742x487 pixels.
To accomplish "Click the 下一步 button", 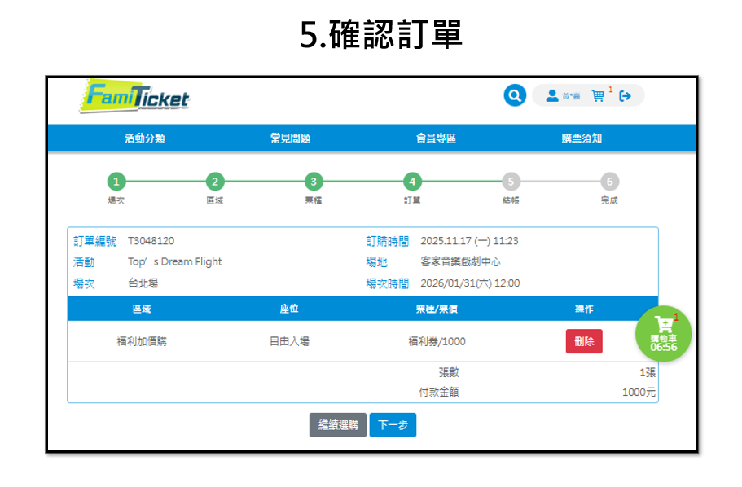I will (x=393, y=425).
